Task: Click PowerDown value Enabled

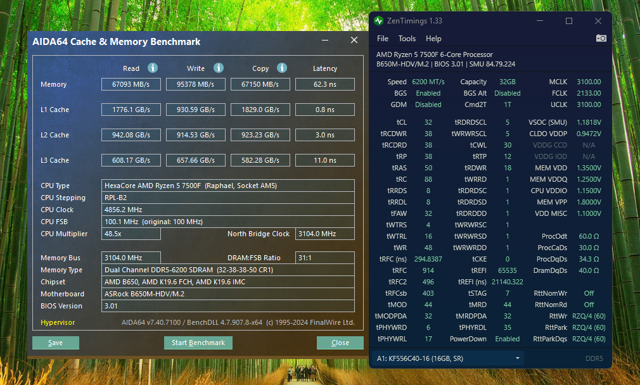Action: [508, 339]
